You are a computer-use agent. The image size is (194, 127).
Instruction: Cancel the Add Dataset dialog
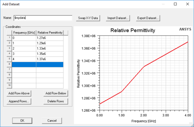(52, 121)
